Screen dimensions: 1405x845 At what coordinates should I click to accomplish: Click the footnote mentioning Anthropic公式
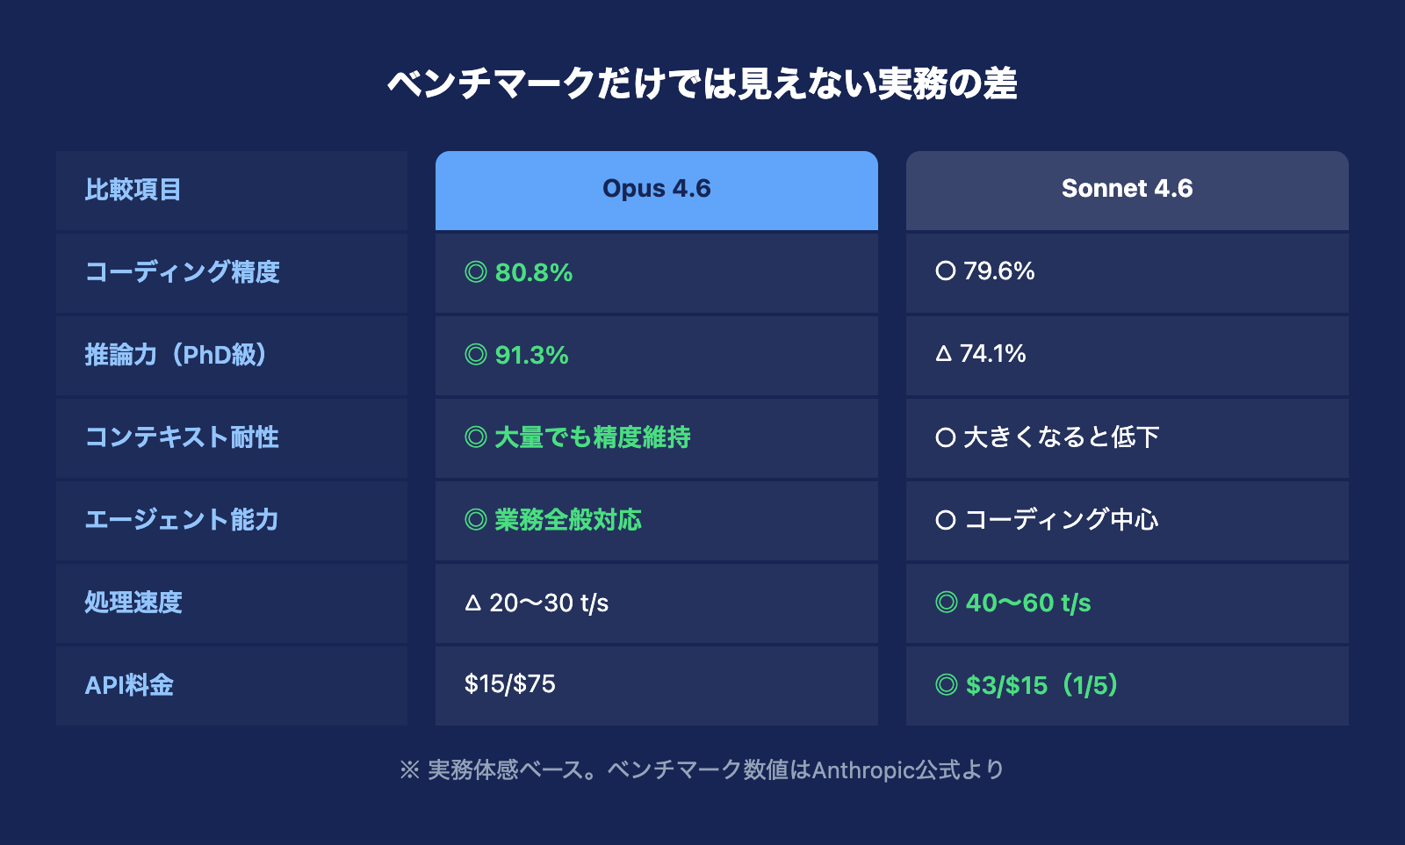[702, 770]
